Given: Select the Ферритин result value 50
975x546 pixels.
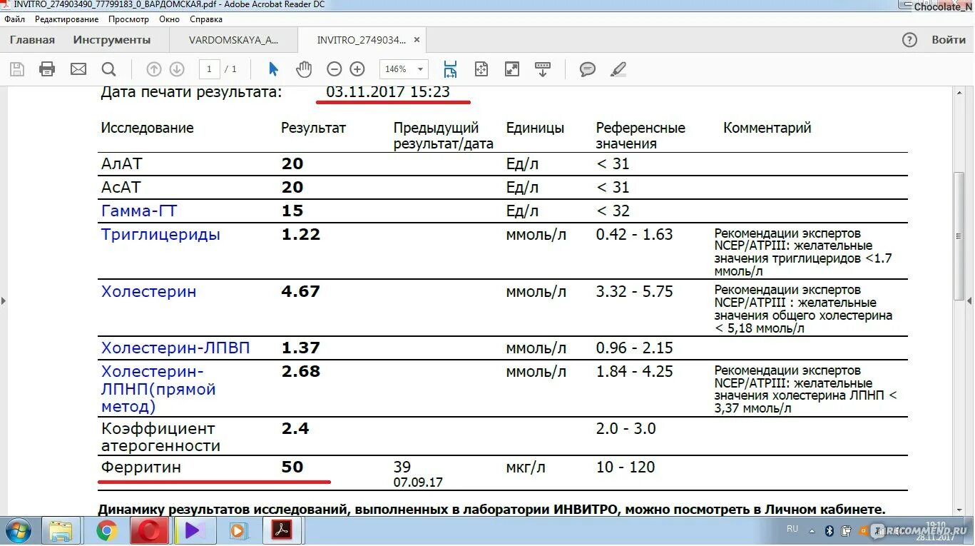Looking at the screenshot, I should [x=292, y=467].
